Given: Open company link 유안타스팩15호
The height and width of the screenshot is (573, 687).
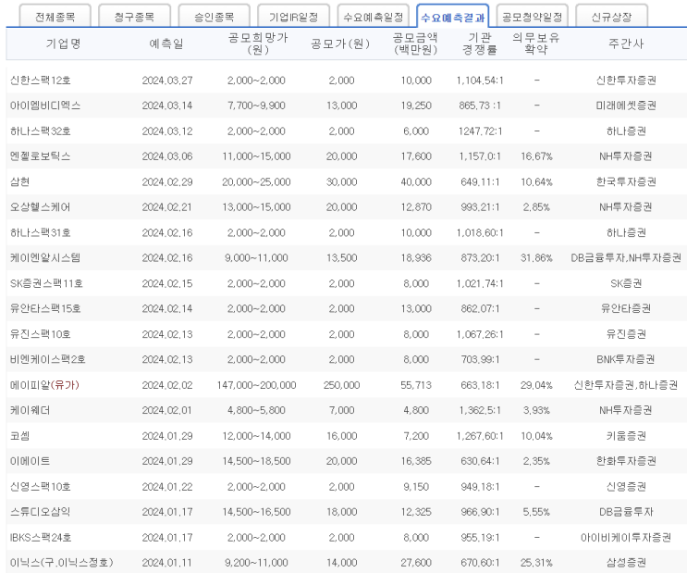Looking at the screenshot, I should coord(45,308).
